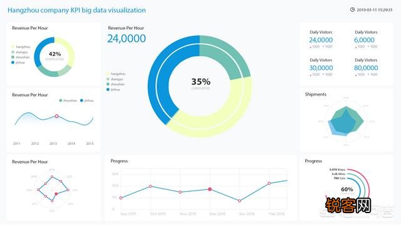Click the filled pink point on radar chart

[56, 194]
